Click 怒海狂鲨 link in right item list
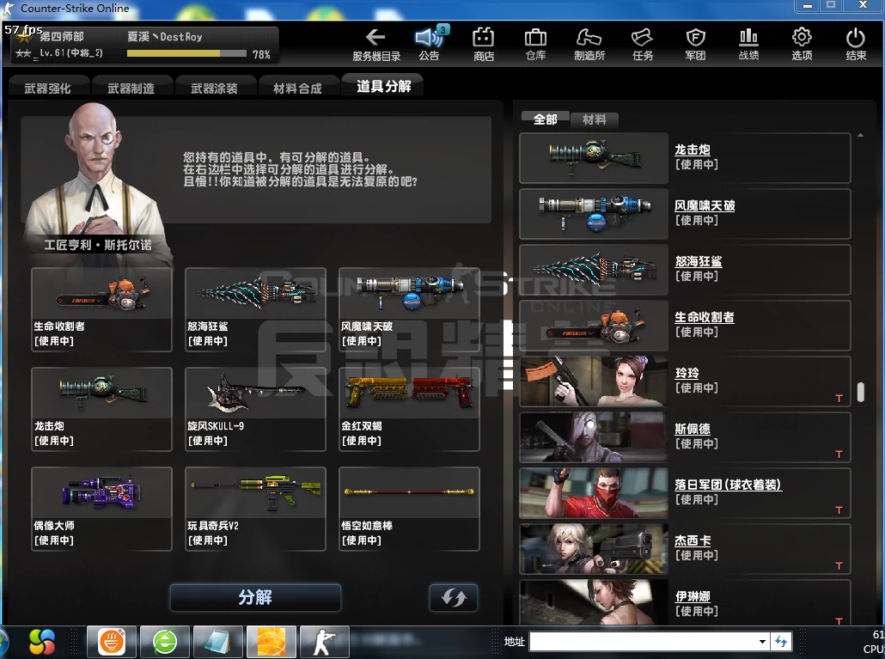The width and height of the screenshot is (885, 659). (x=699, y=261)
